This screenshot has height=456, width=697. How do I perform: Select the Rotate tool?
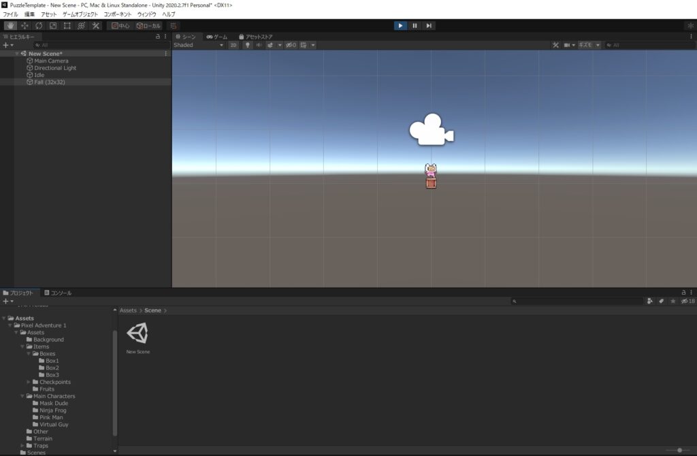(39, 26)
